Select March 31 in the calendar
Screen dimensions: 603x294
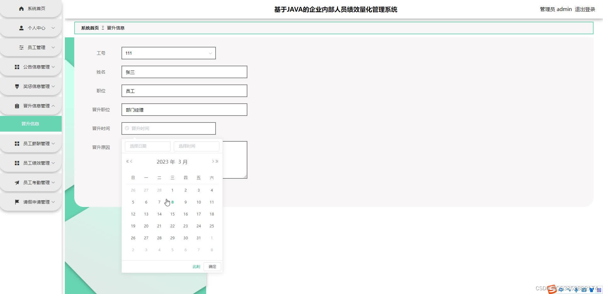[x=199, y=238]
